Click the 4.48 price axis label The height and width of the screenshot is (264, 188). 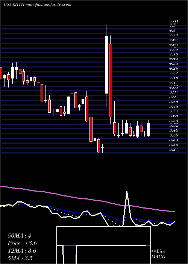[x=174, y=54]
